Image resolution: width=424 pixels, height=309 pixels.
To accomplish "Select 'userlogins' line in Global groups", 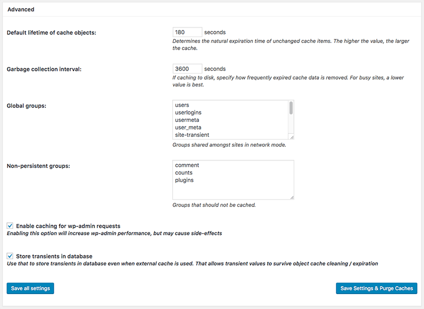I will tap(188, 112).
